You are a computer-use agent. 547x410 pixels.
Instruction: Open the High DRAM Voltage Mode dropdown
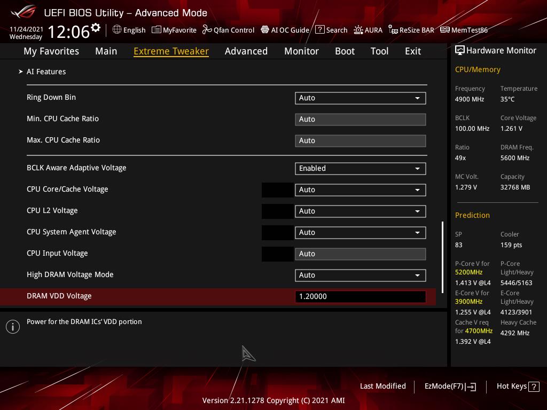pos(360,275)
